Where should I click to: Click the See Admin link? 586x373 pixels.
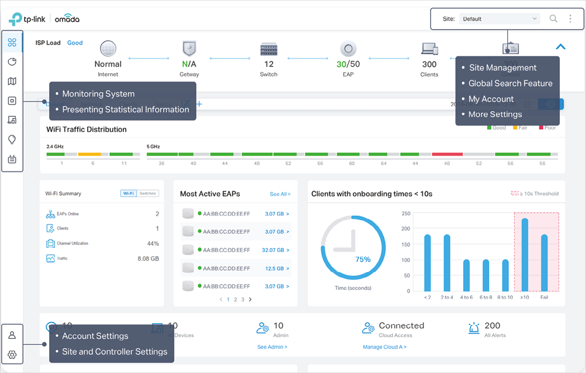(272, 347)
